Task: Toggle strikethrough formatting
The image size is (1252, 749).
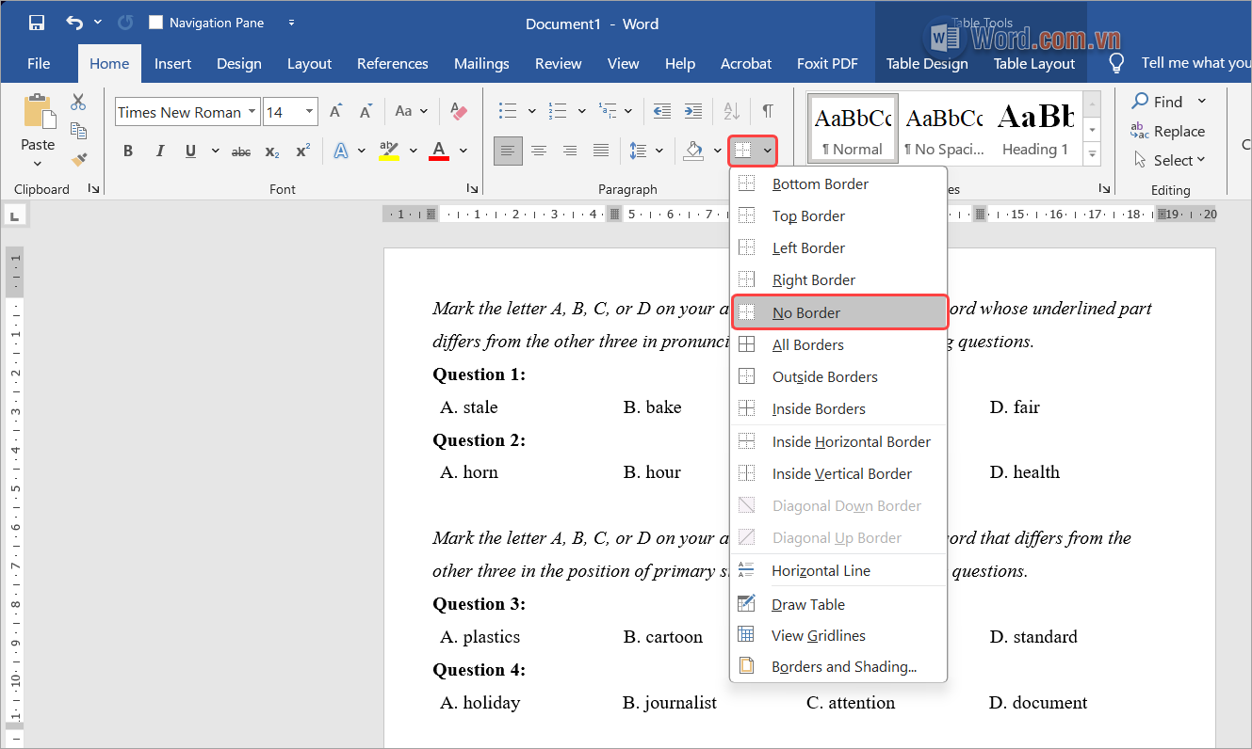Action: pyautogui.click(x=241, y=151)
